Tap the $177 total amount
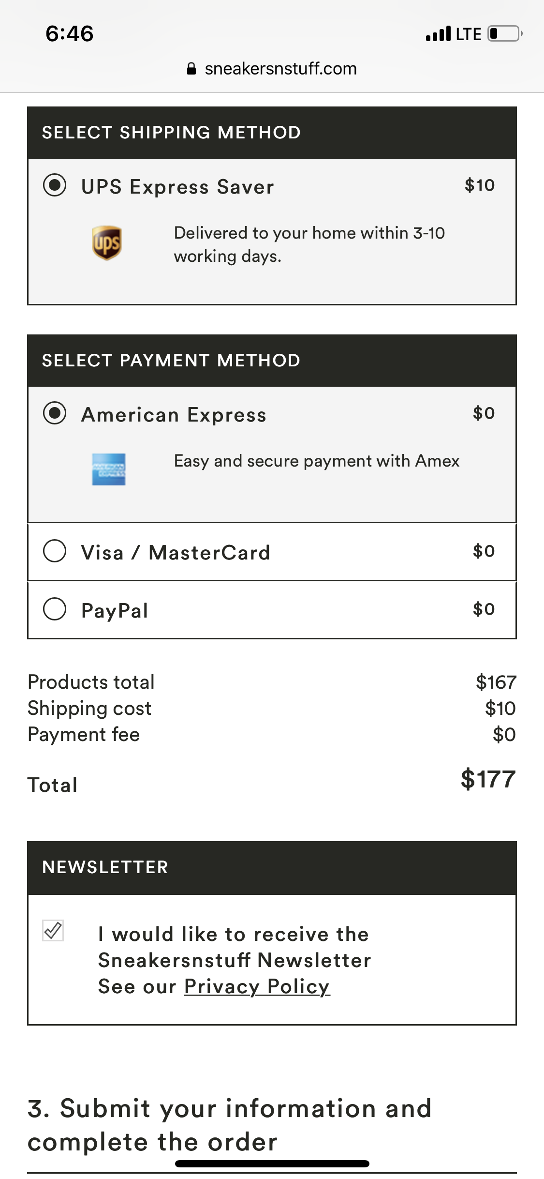Screen dimensions: 544x1179 (488, 779)
